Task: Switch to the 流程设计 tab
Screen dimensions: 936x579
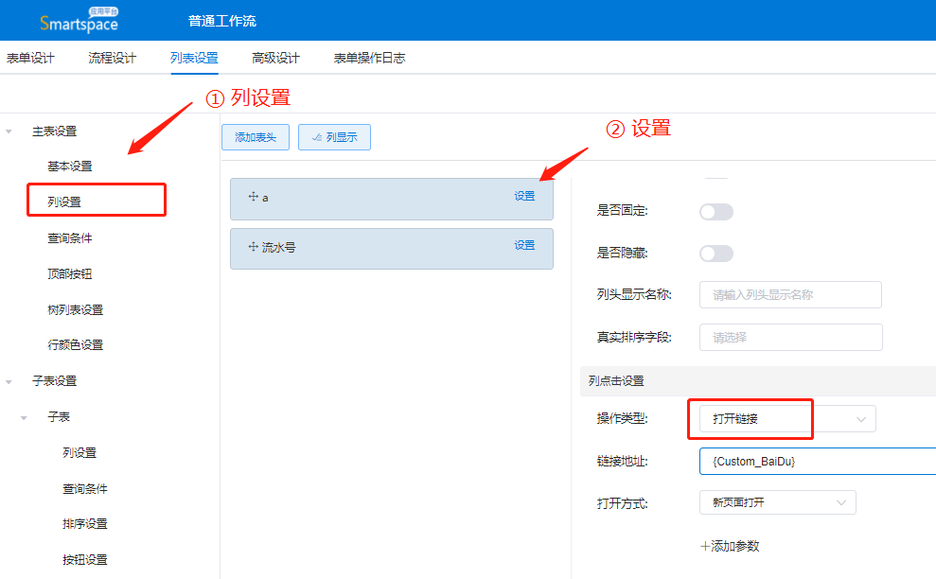Action: [x=113, y=58]
